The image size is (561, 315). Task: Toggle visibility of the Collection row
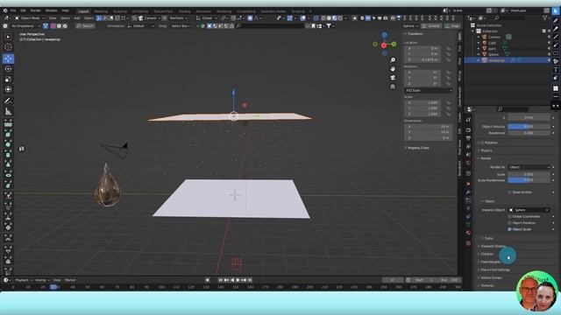tap(549, 31)
